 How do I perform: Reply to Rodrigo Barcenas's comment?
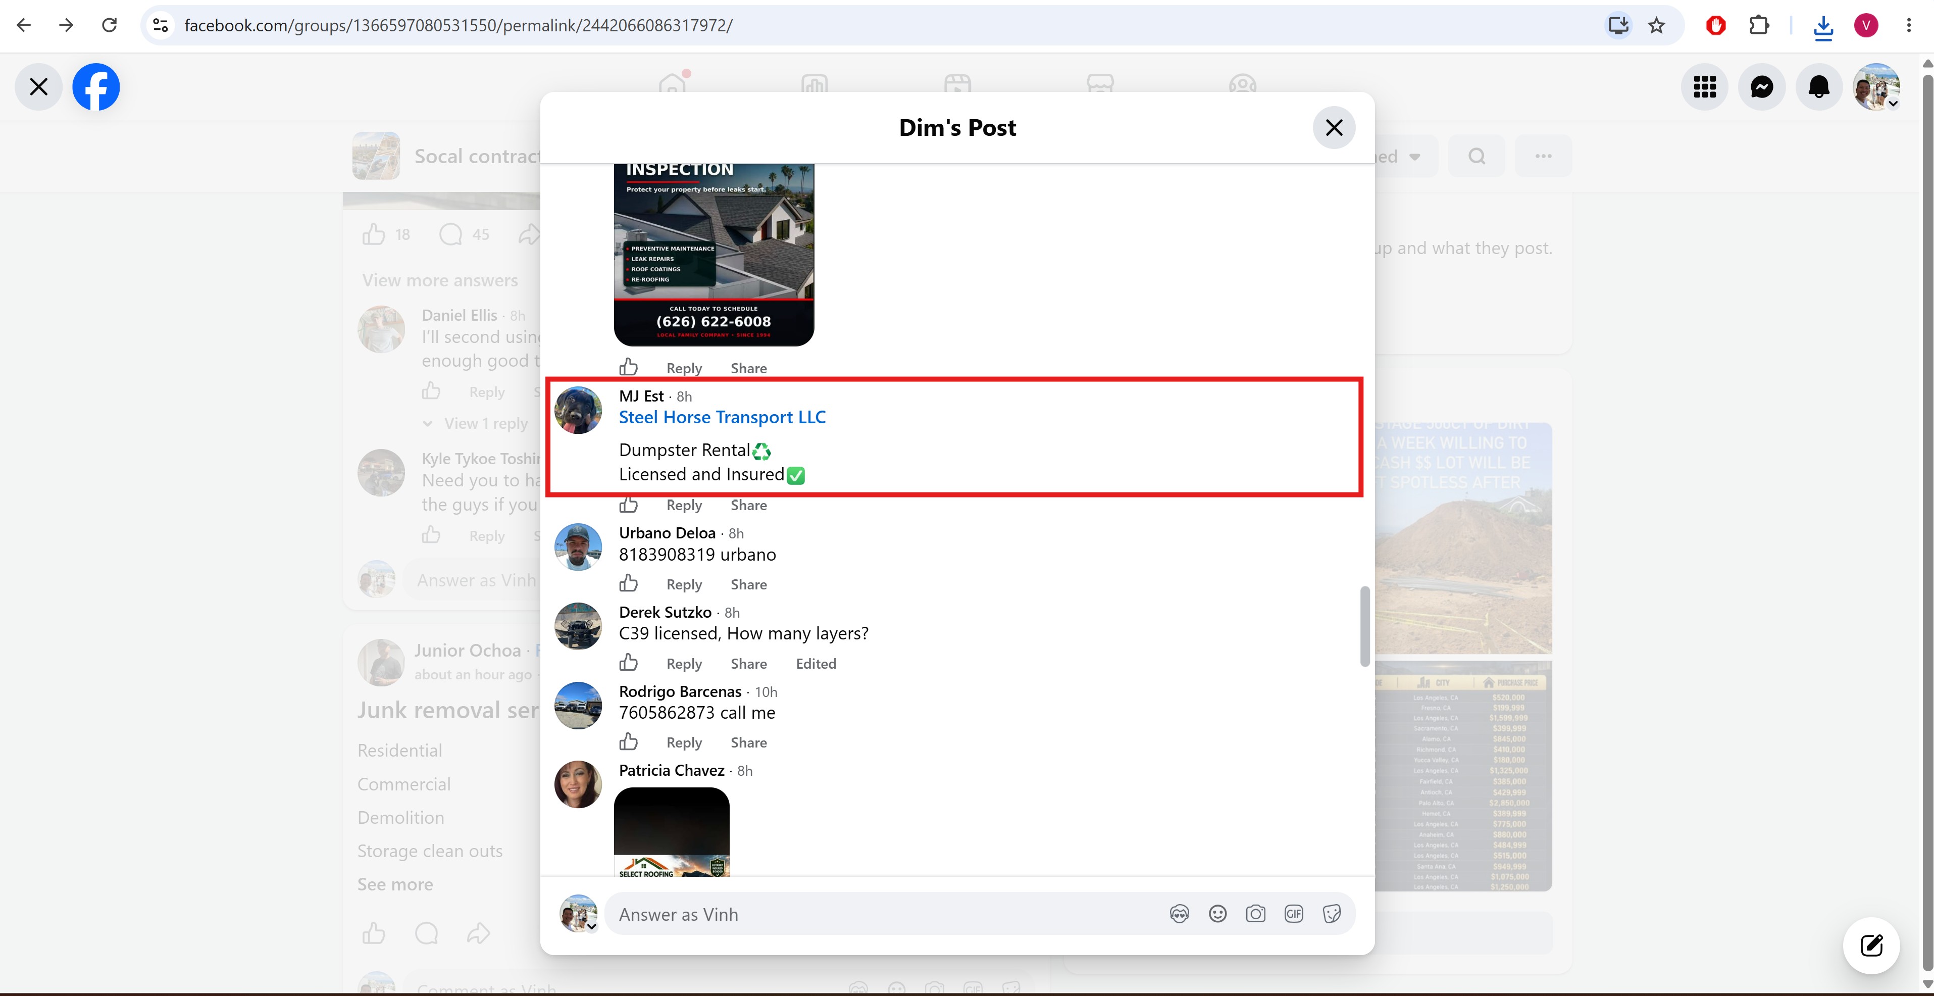click(x=684, y=743)
